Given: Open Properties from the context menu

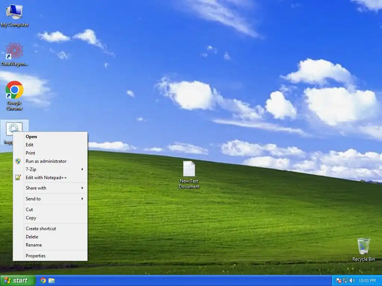Looking at the screenshot, I should pyautogui.click(x=50, y=255).
